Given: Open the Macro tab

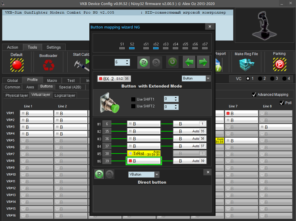Looking at the screenshot, I should click(52, 80).
